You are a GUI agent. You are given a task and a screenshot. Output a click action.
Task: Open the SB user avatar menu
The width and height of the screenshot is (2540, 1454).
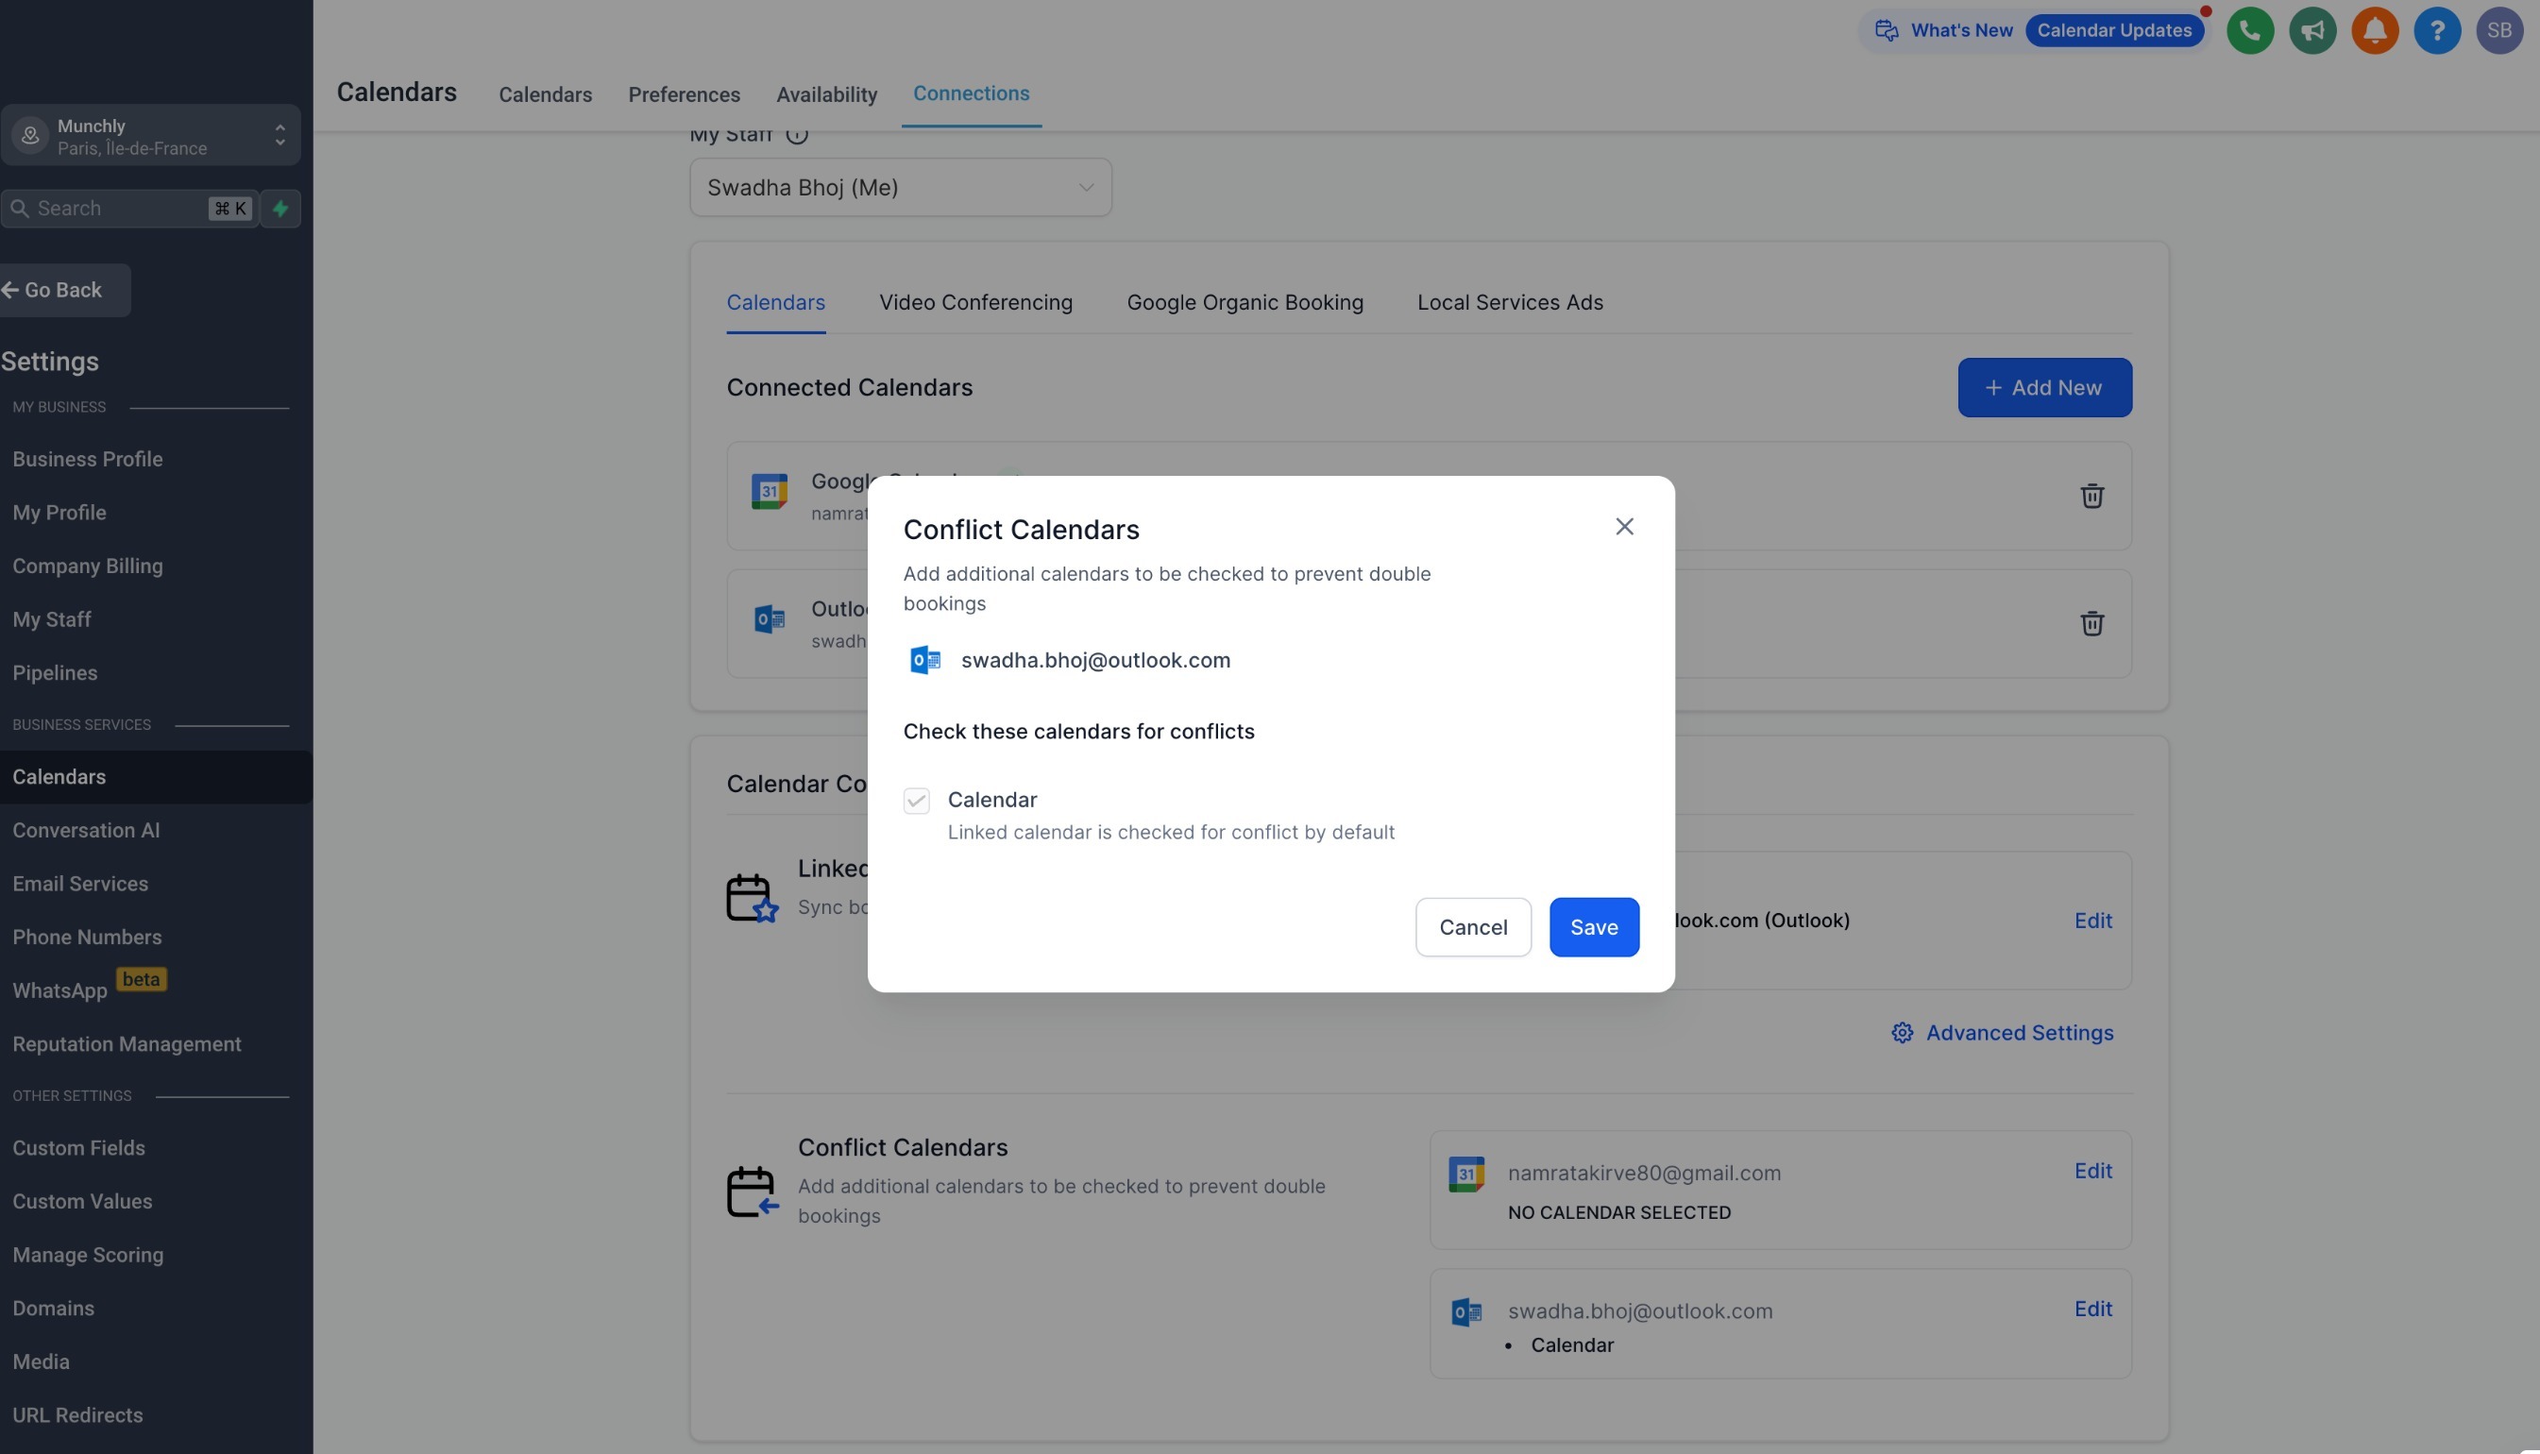click(2499, 31)
